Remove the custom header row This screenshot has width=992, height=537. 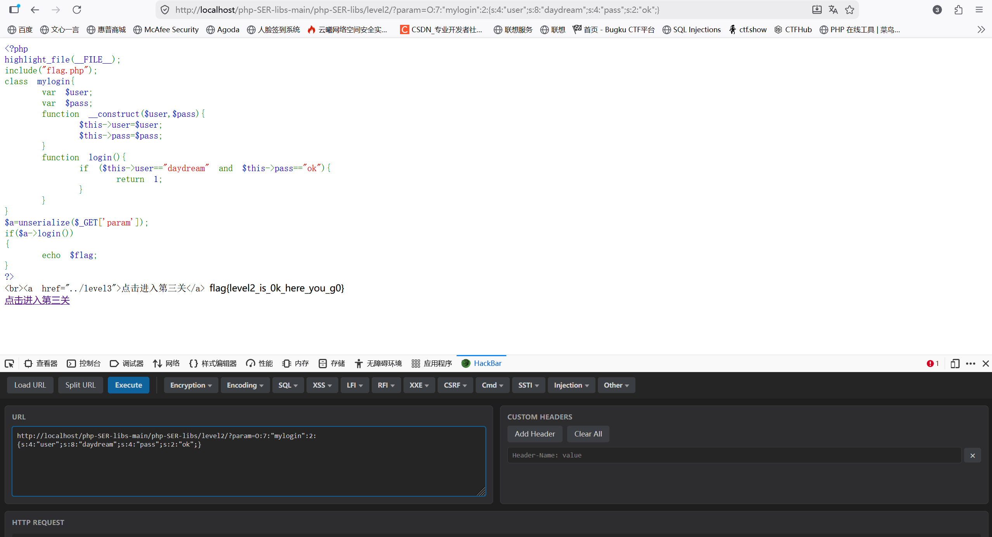[x=972, y=456]
